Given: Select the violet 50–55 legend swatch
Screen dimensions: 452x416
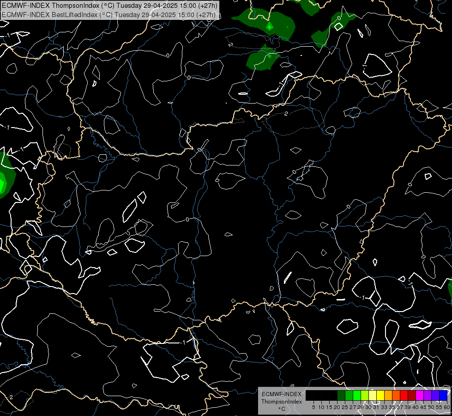Looking at the screenshot, I should (435, 395).
